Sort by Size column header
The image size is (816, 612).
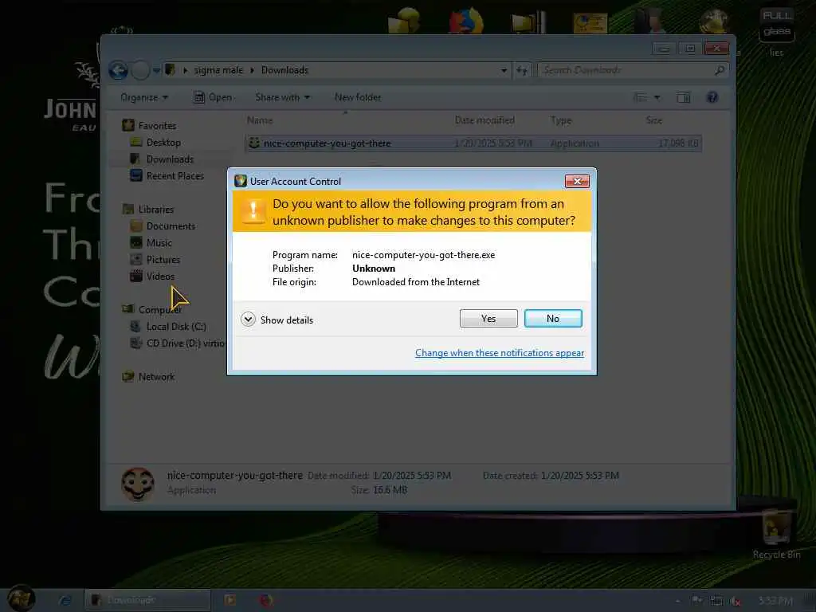click(x=653, y=120)
